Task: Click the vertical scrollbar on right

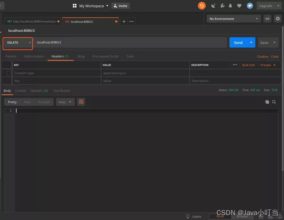Action: coord(282,98)
